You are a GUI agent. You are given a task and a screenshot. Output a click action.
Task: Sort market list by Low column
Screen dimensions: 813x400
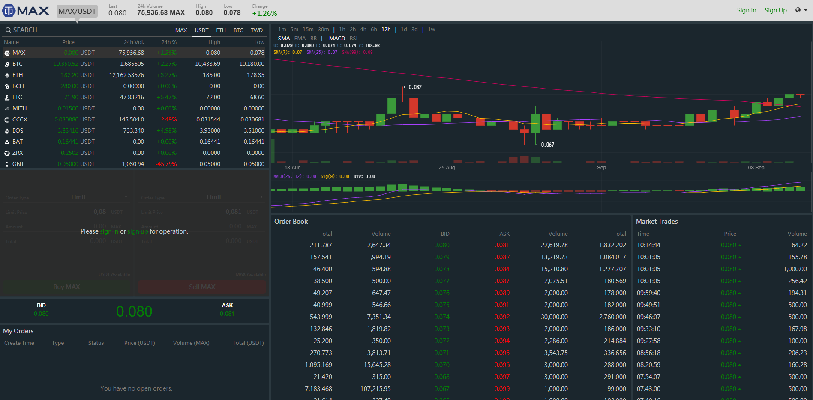click(259, 42)
